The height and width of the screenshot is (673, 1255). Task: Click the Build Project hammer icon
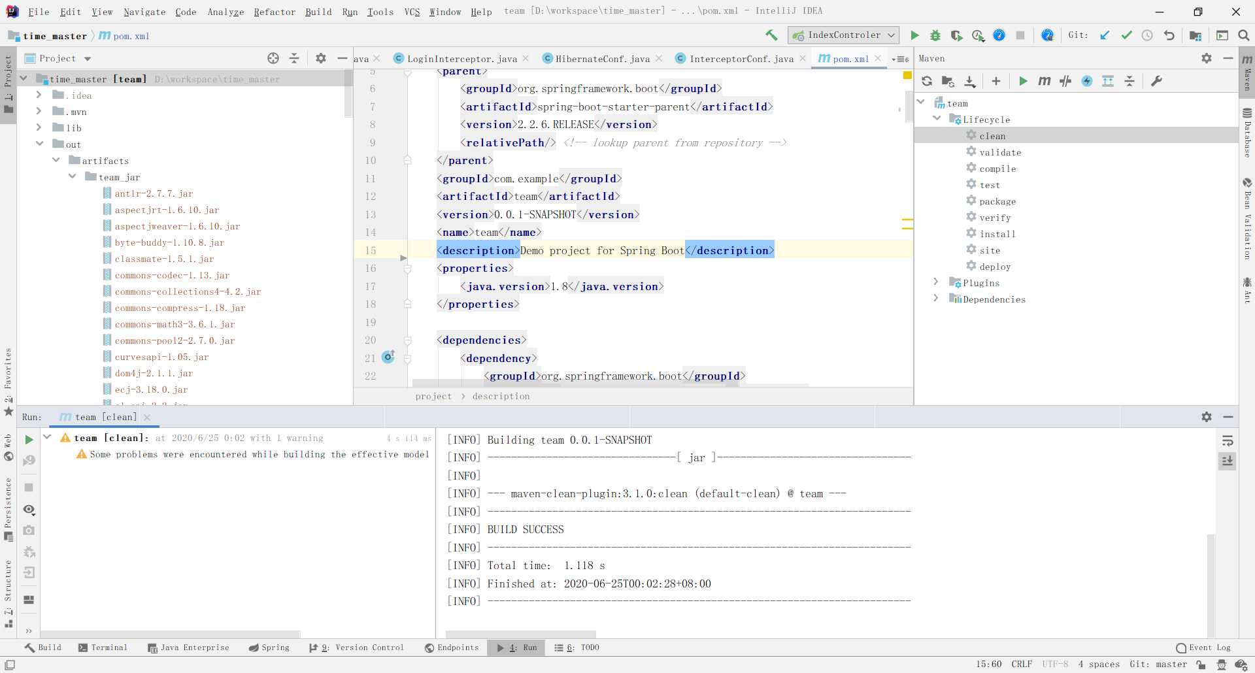[771, 35]
